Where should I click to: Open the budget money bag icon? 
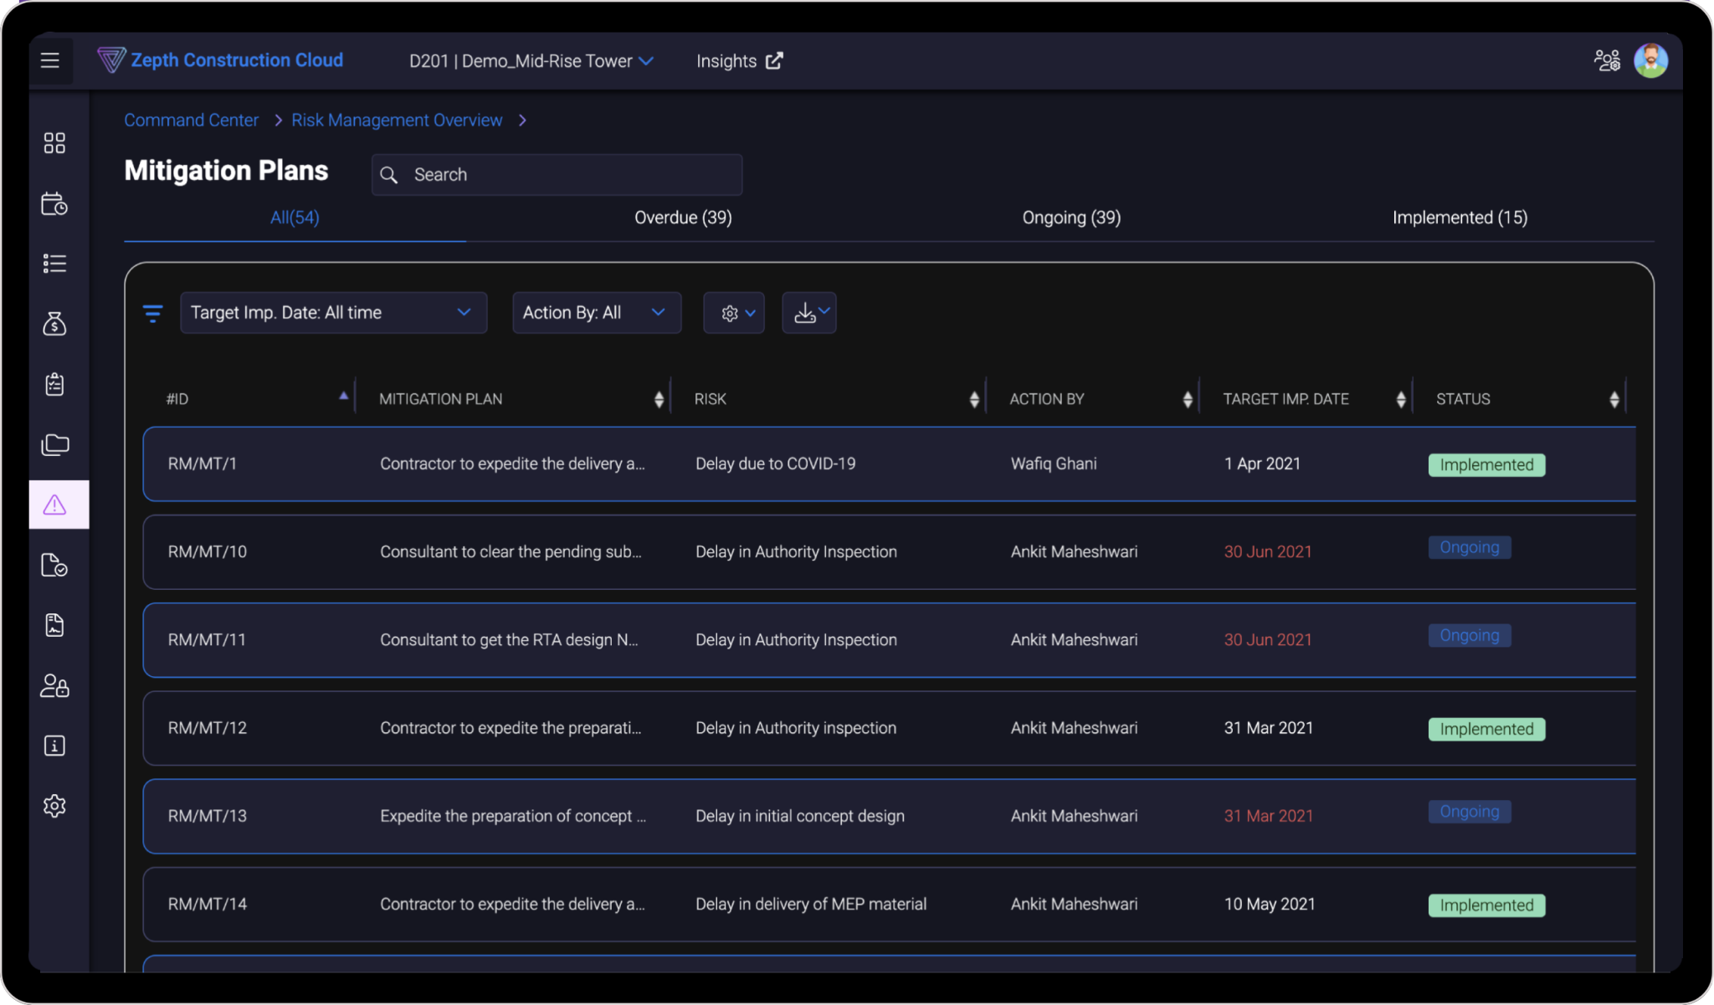pos(54,325)
